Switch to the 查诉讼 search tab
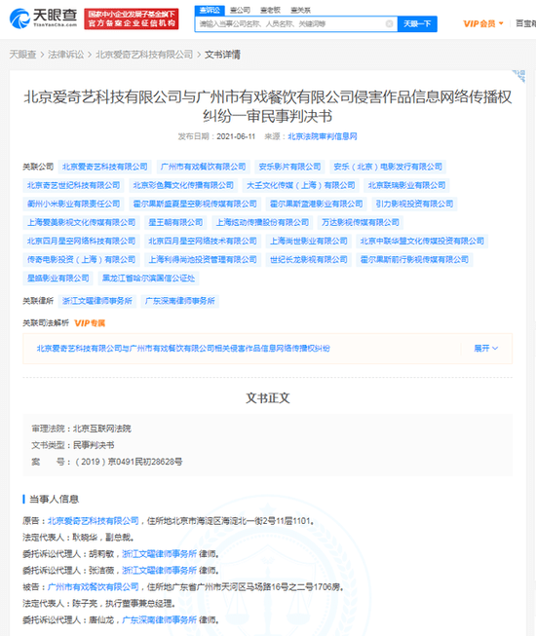 [x=210, y=10]
